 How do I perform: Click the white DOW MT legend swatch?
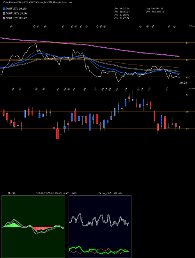[4, 14]
